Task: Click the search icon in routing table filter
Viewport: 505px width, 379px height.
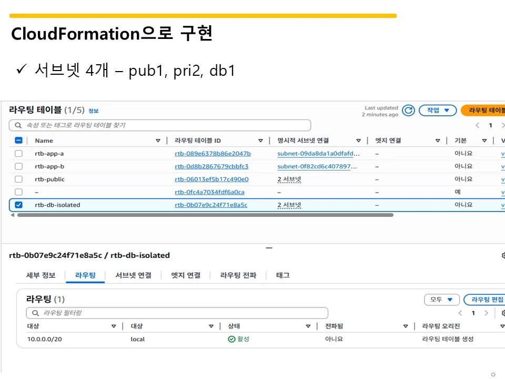Action: click(18, 125)
